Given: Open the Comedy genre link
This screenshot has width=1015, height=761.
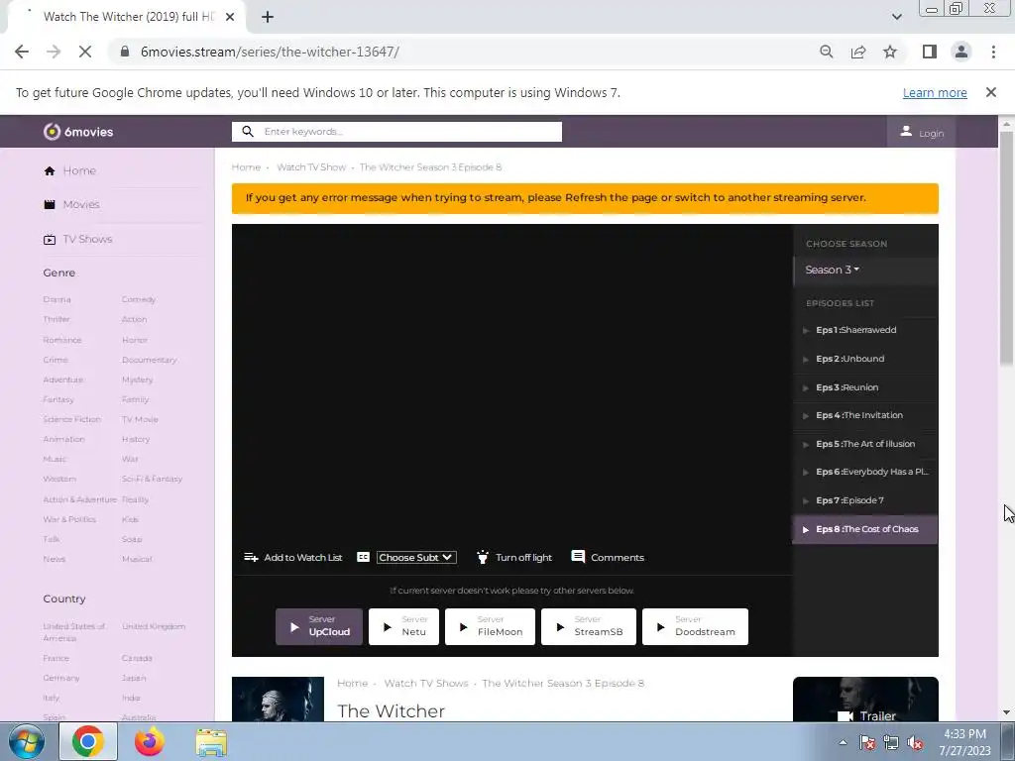Looking at the screenshot, I should pos(139,299).
